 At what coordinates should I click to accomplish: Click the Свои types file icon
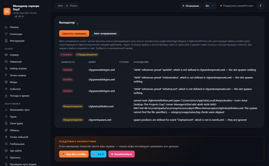[x=6, y=123]
